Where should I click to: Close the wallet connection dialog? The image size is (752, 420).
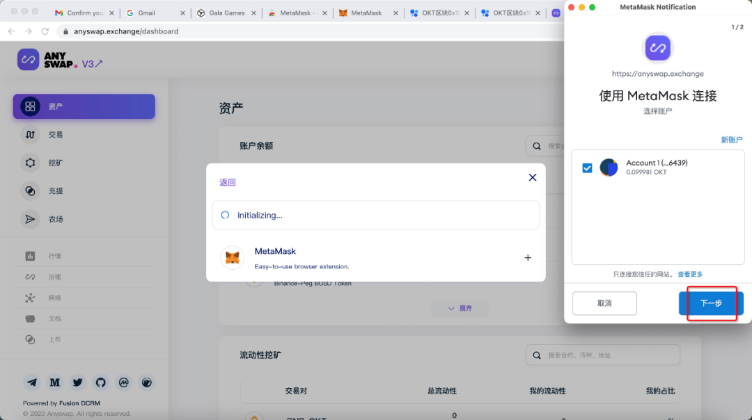click(533, 178)
